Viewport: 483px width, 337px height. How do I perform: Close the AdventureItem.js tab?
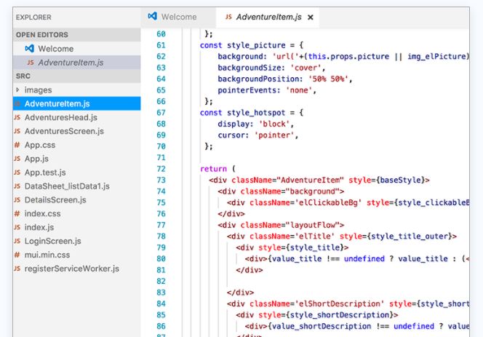pyautogui.click(x=311, y=17)
